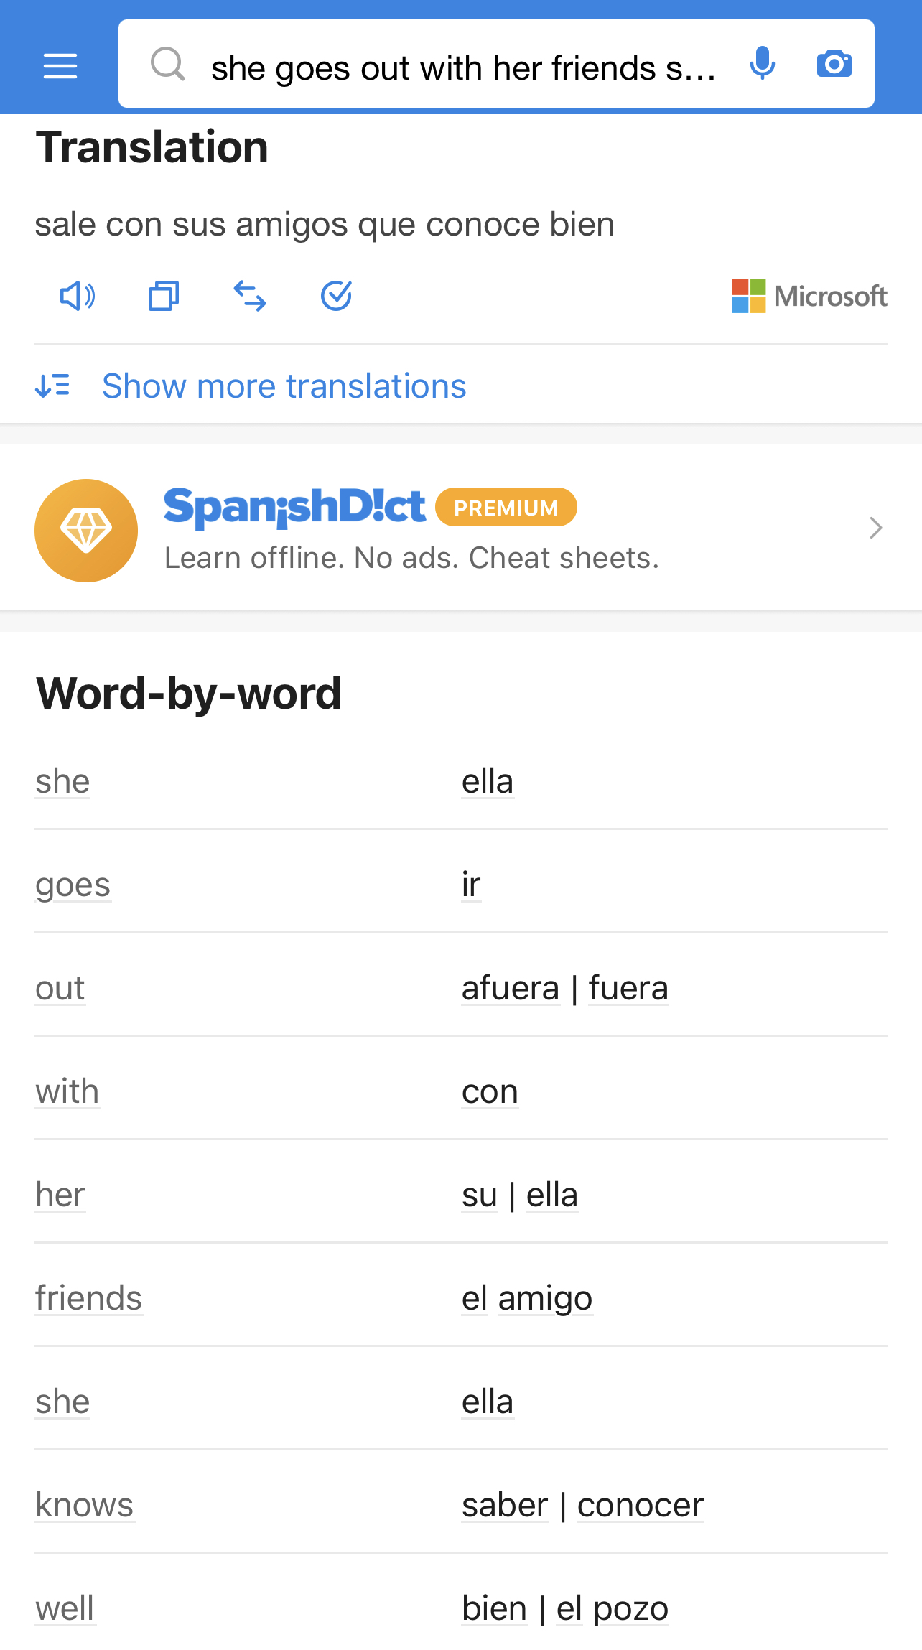922x1650 pixels.
Task: Tap the "el pozo" translation
Action: pyautogui.click(x=613, y=1608)
